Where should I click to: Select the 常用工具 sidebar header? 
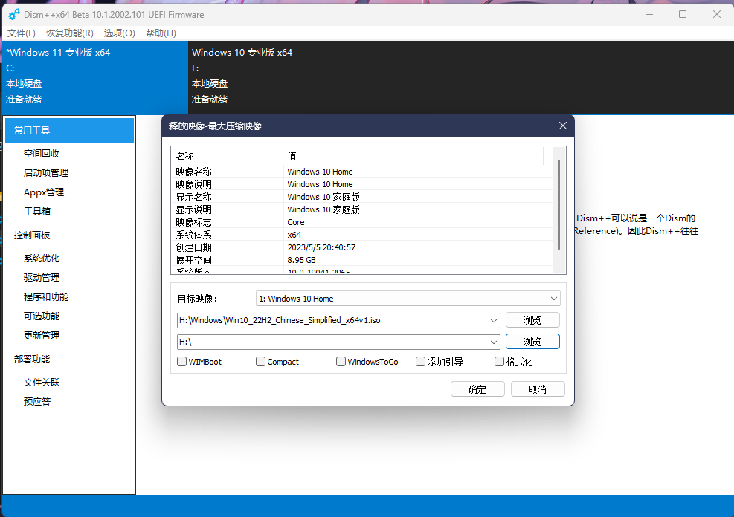click(69, 130)
